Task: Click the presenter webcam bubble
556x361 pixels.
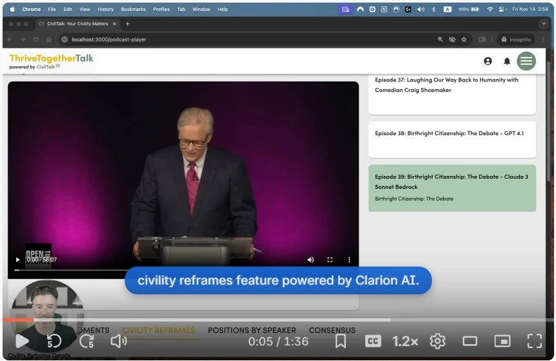Action: coord(46,316)
